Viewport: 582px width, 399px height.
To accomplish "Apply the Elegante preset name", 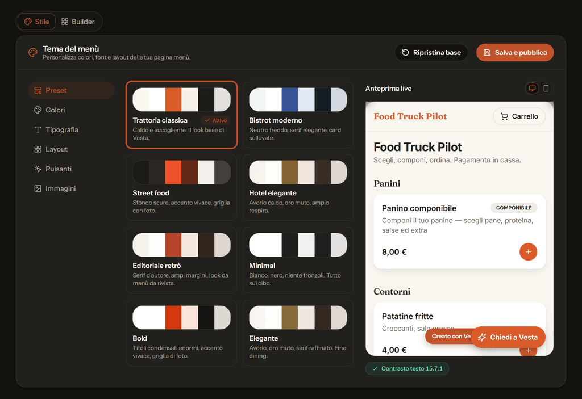I will pyautogui.click(x=264, y=339).
